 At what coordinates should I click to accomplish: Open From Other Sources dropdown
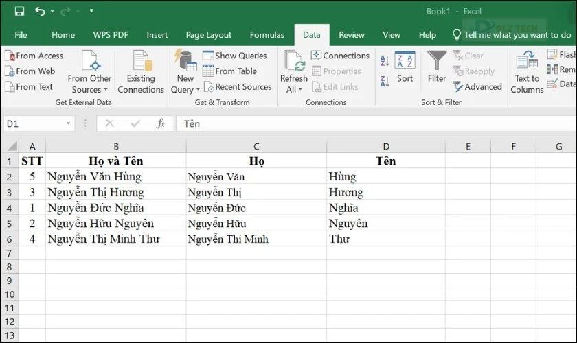[x=89, y=72]
